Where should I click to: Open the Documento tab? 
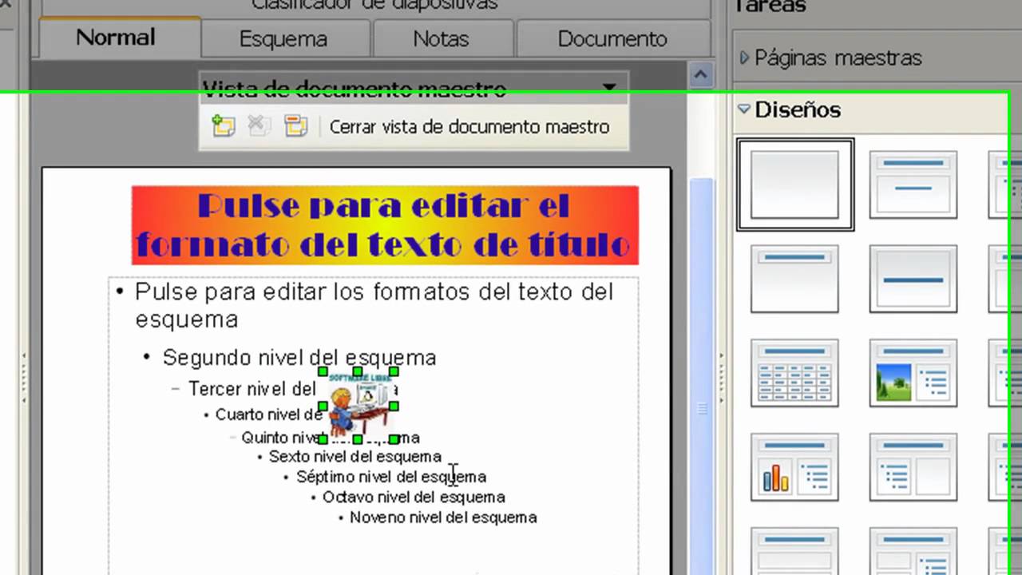612,39
